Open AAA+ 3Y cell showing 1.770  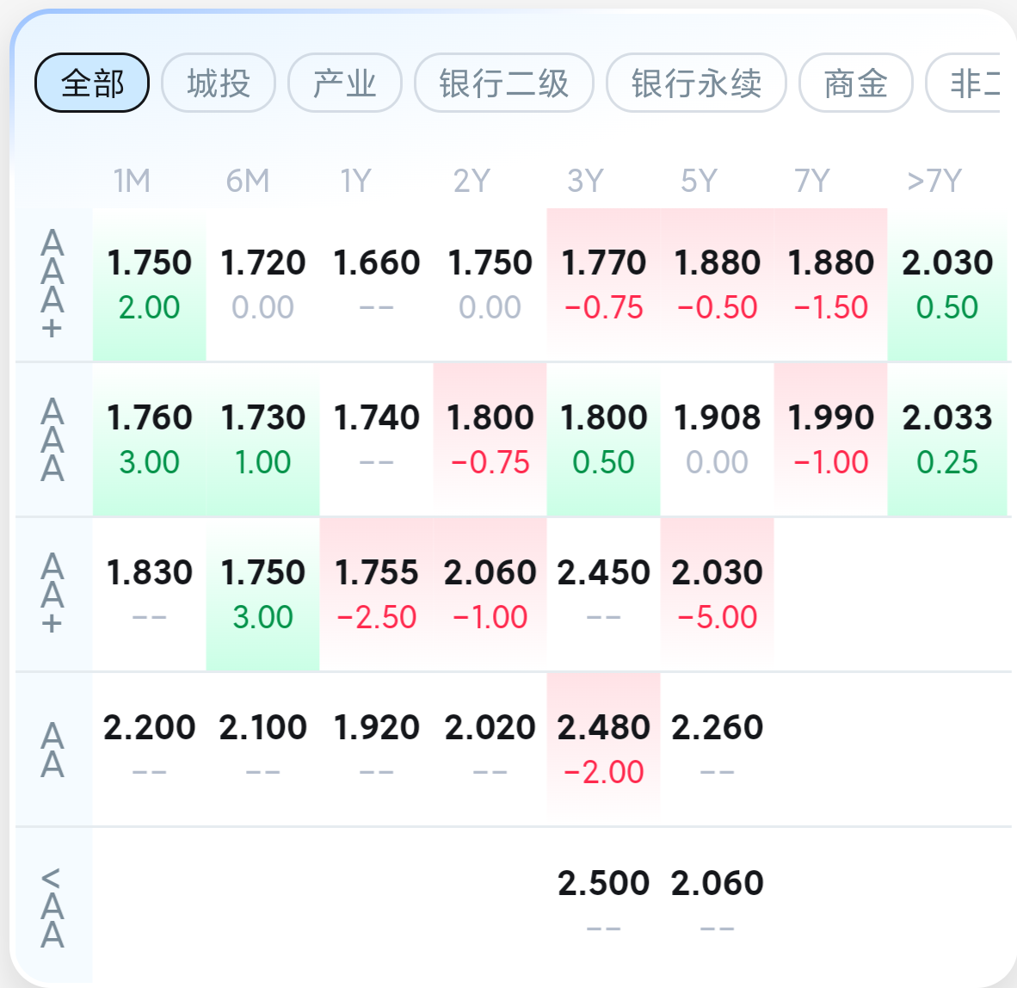[x=603, y=284]
